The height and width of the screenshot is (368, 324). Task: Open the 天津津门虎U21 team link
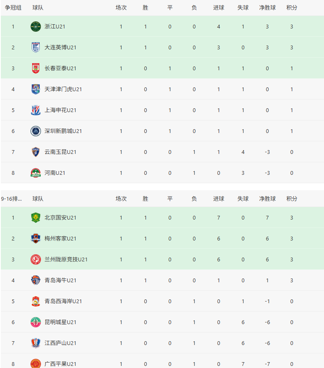[63, 89]
